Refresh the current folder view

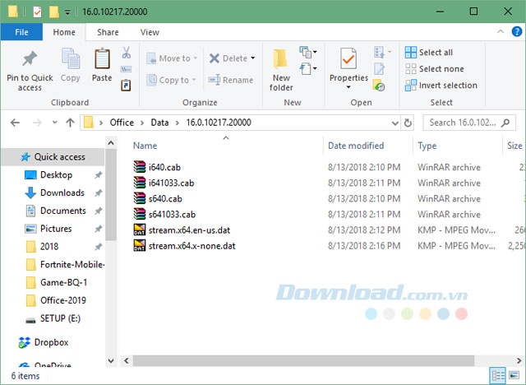[x=408, y=123]
